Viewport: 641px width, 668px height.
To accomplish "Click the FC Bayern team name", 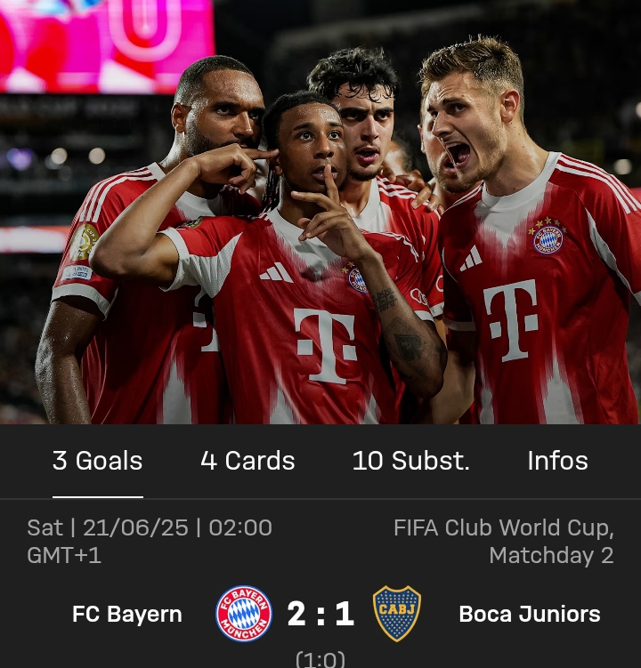I will pos(127,614).
